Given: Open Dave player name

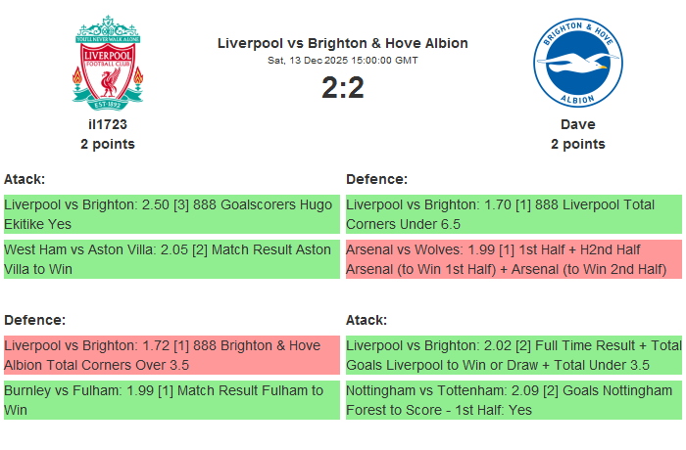Looking at the screenshot, I should (577, 124).
